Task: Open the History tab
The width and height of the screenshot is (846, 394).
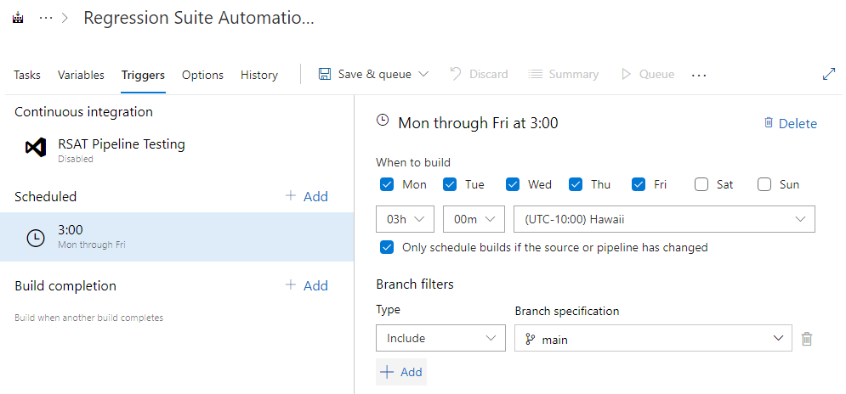Action: coord(259,75)
